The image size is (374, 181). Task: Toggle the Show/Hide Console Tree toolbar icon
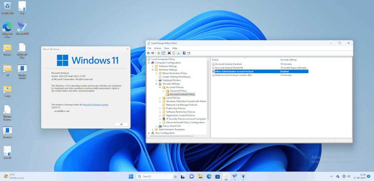click(x=163, y=53)
